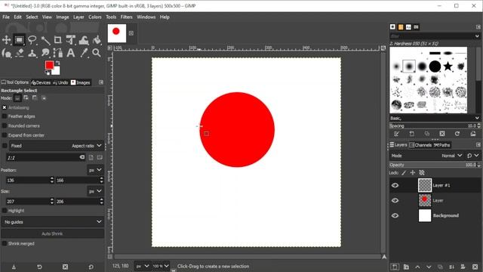
Task: Select the Text tool
Action: coord(71,53)
